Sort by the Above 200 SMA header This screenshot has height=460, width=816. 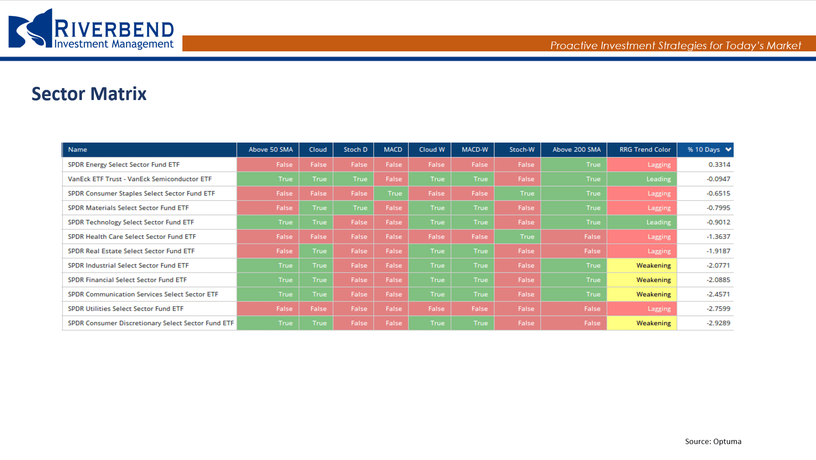pyautogui.click(x=574, y=150)
